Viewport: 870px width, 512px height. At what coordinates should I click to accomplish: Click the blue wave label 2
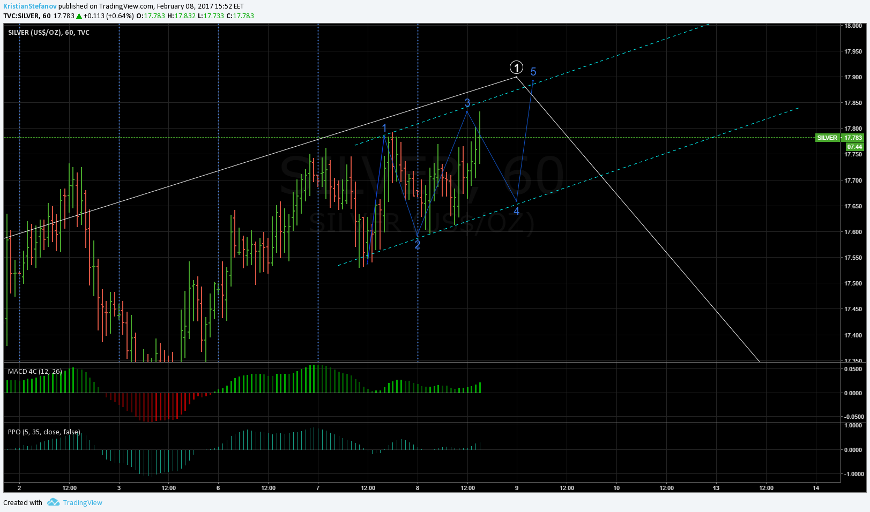418,245
